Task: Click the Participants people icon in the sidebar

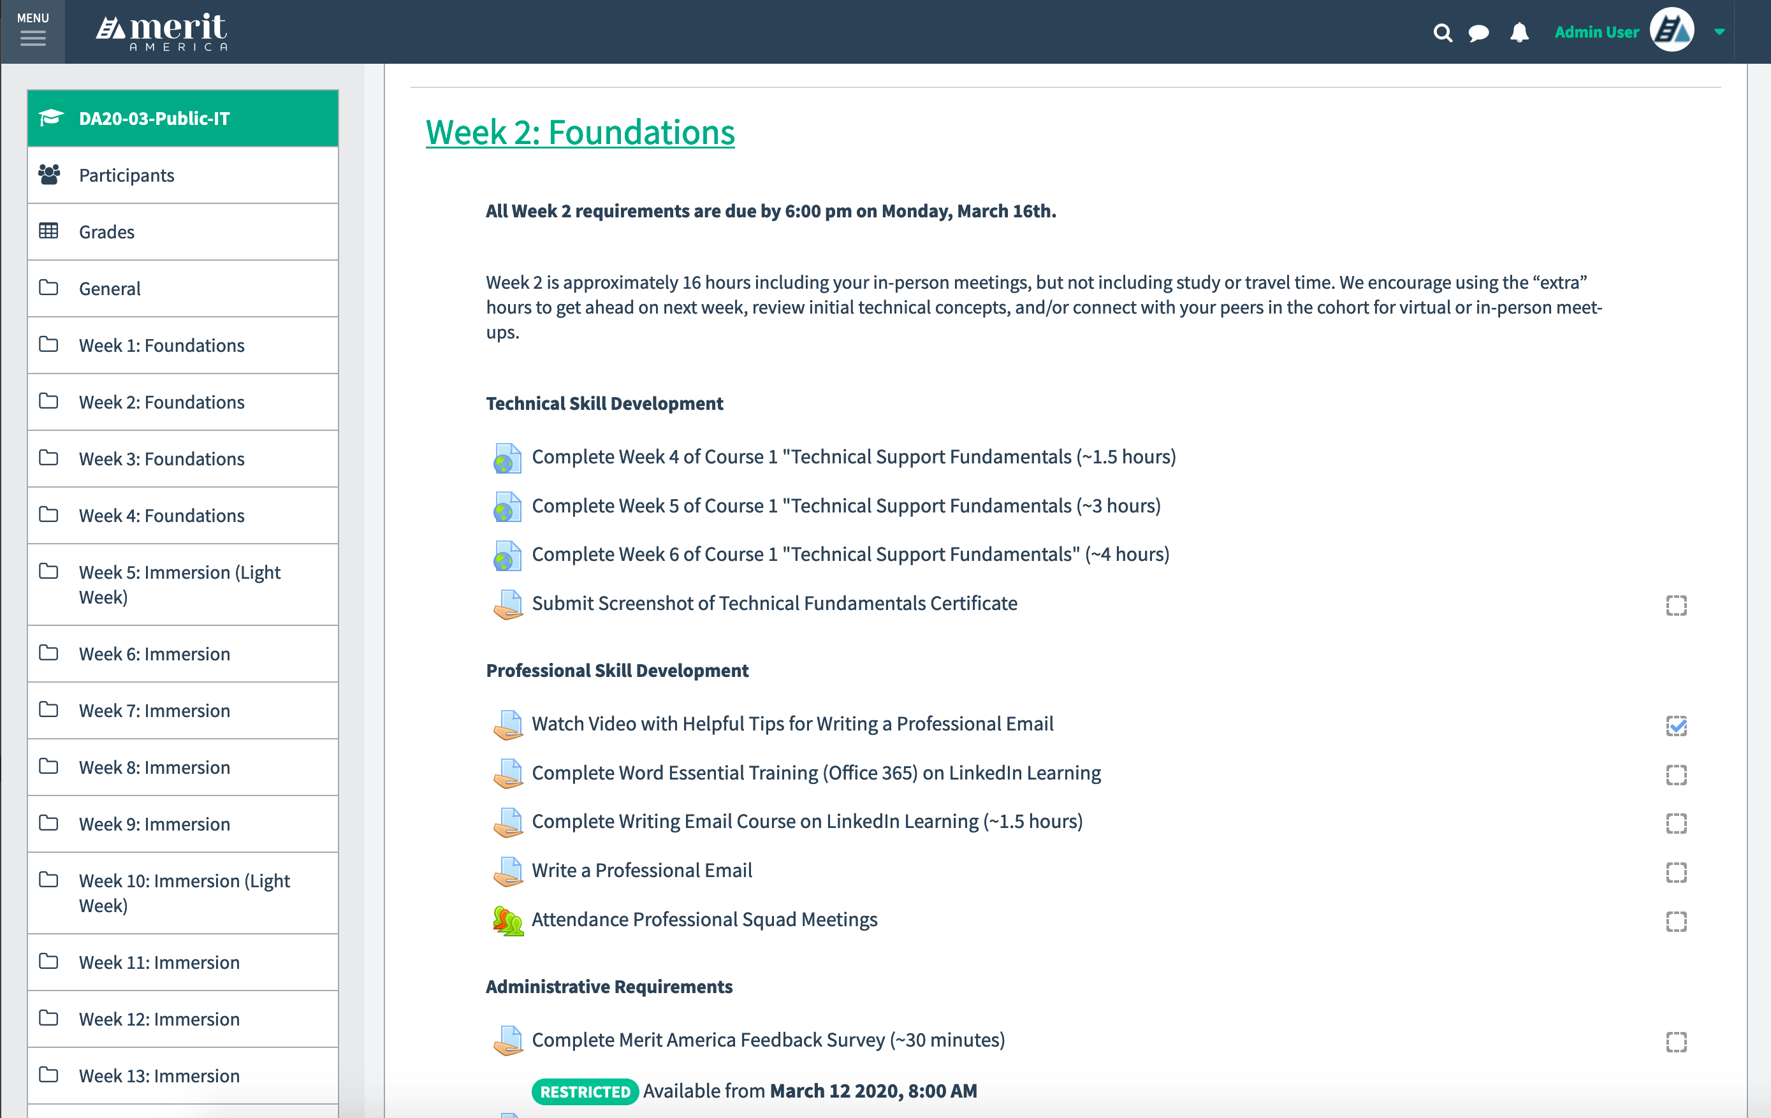Action: (x=48, y=174)
